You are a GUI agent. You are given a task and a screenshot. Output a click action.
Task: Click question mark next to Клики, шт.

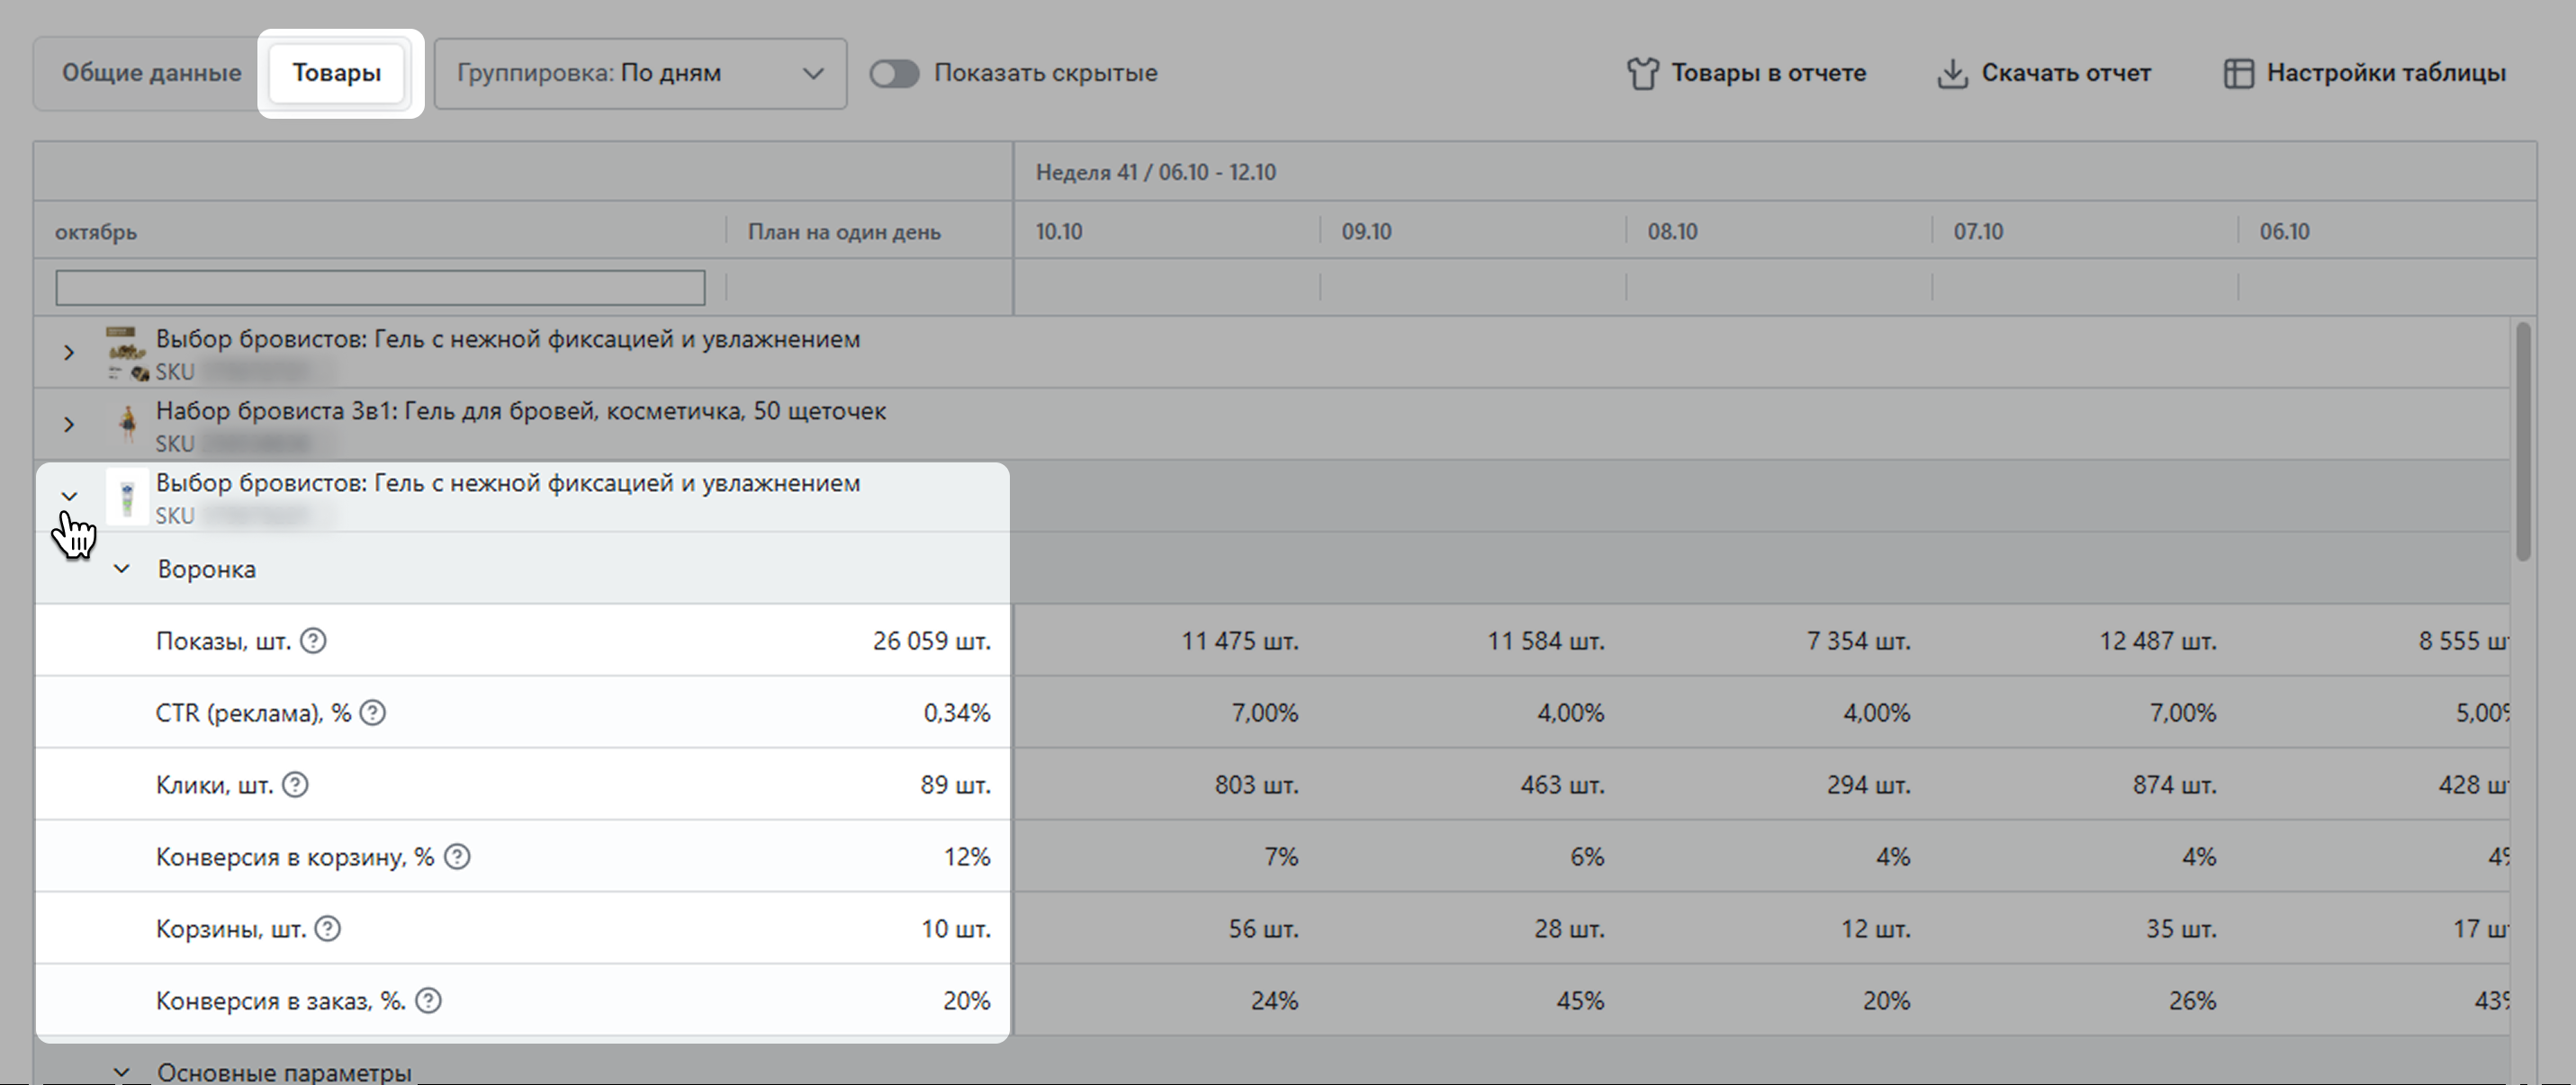(x=295, y=785)
